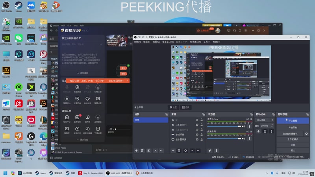
Task: Toggle lock on 游戏采集 source
Action: click(x=202, y=135)
